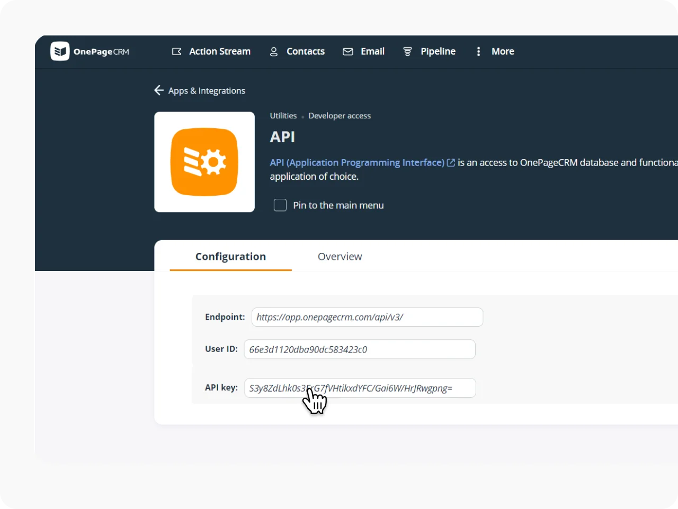Click the Endpoint: label
The height and width of the screenshot is (509, 678).
pyautogui.click(x=225, y=317)
